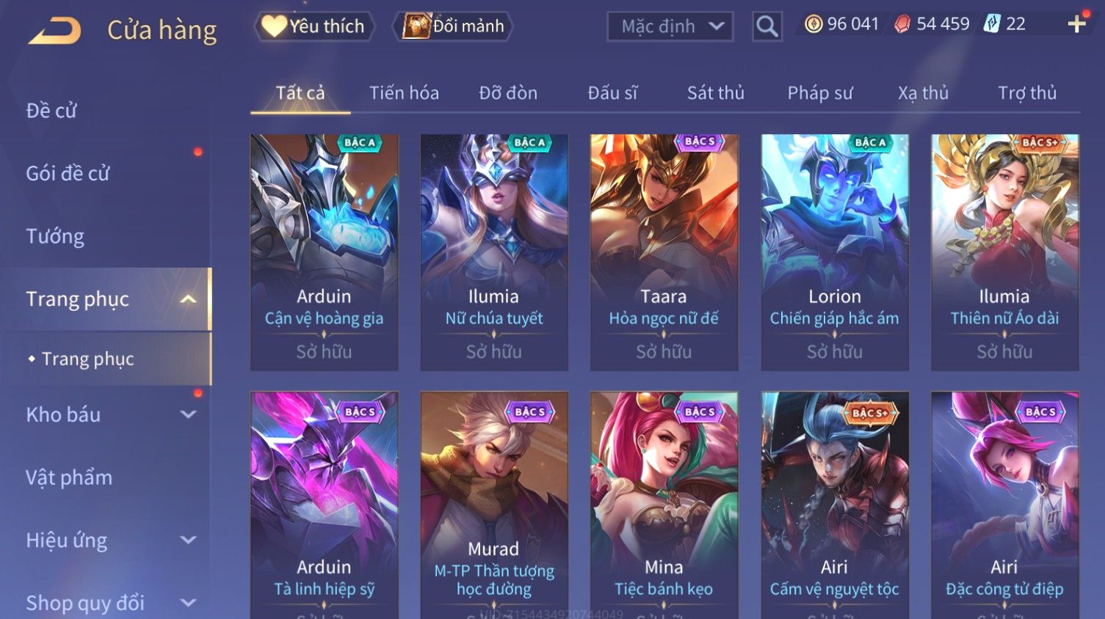Screen dimensions: 1105x619
Task: Open the Tướng sidebar menu
Action: click(x=55, y=236)
